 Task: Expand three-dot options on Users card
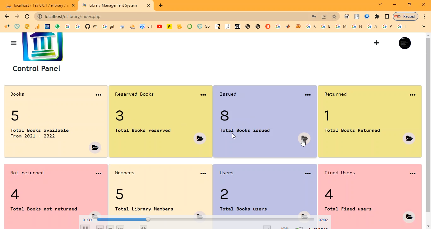[x=308, y=173]
